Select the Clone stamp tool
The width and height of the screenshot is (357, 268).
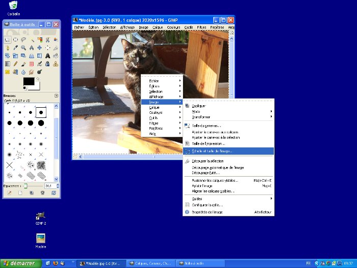56,64
